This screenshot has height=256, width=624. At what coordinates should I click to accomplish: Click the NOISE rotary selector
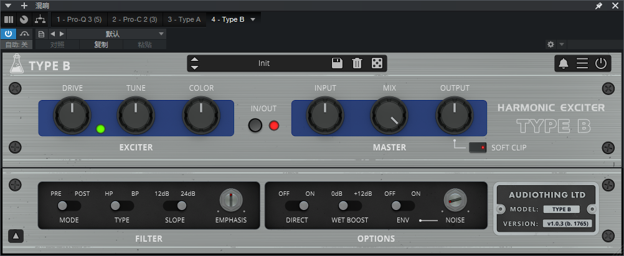[x=455, y=200]
